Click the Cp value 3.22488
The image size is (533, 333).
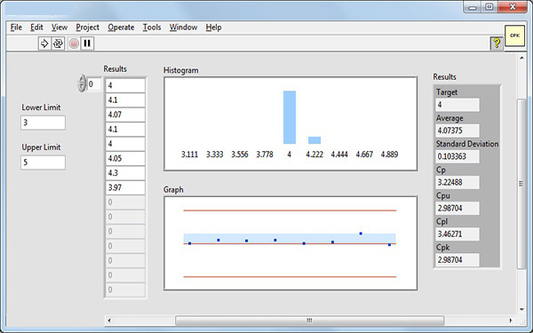[457, 182]
